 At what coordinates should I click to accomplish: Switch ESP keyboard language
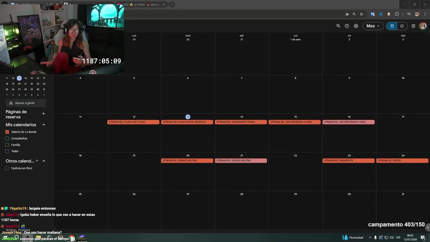coord(398,238)
